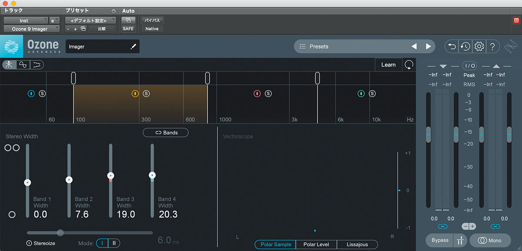The width and height of the screenshot is (522, 251).
Task: Click the linked Bands button
Action: pyautogui.click(x=166, y=132)
